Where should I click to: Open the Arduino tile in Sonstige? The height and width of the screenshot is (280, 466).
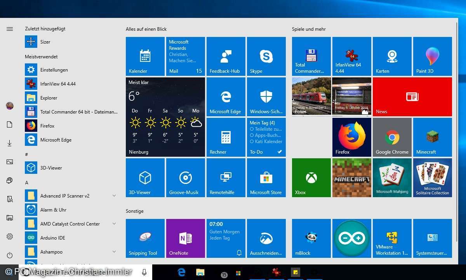click(x=352, y=238)
